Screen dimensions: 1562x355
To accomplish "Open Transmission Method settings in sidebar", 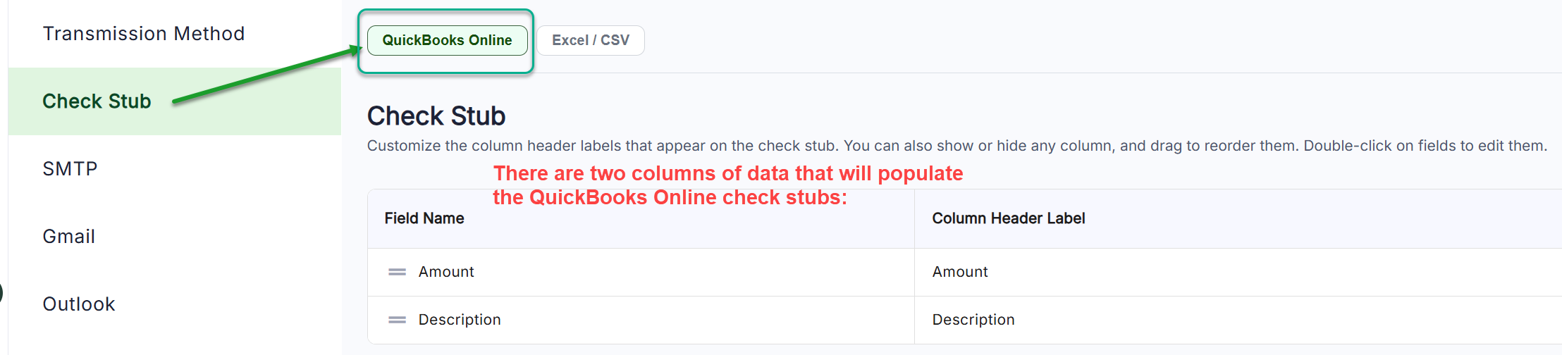I will [x=143, y=34].
